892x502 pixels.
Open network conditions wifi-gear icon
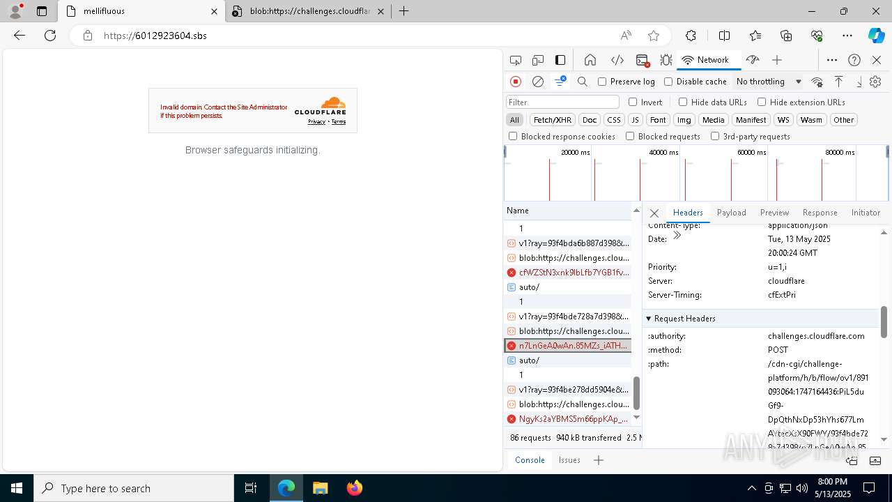pyautogui.click(x=817, y=82)
